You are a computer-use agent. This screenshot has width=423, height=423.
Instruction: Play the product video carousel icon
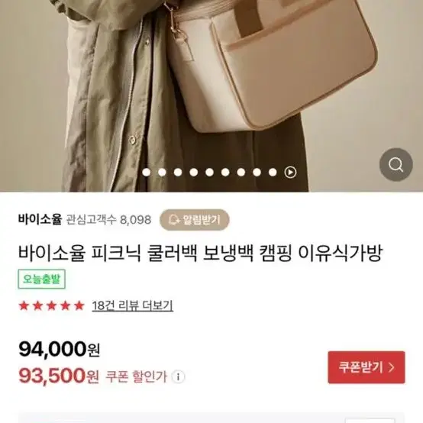(x=290, y=172)
